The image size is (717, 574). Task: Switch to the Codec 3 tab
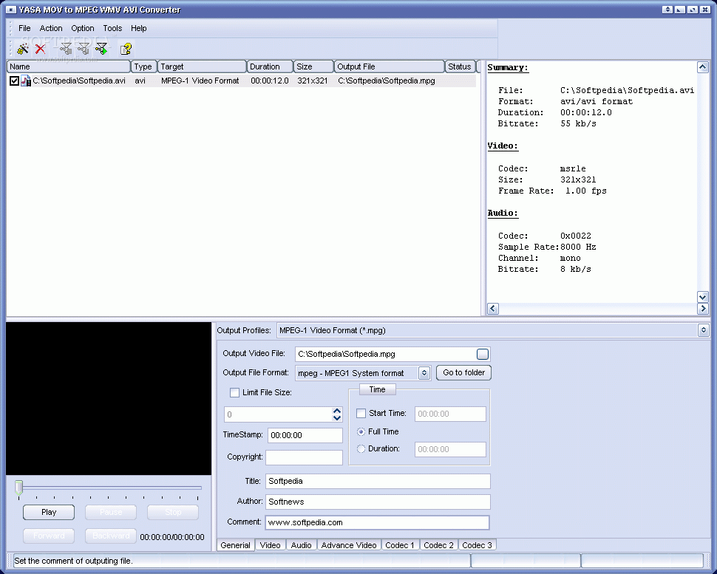click(477, 545)
